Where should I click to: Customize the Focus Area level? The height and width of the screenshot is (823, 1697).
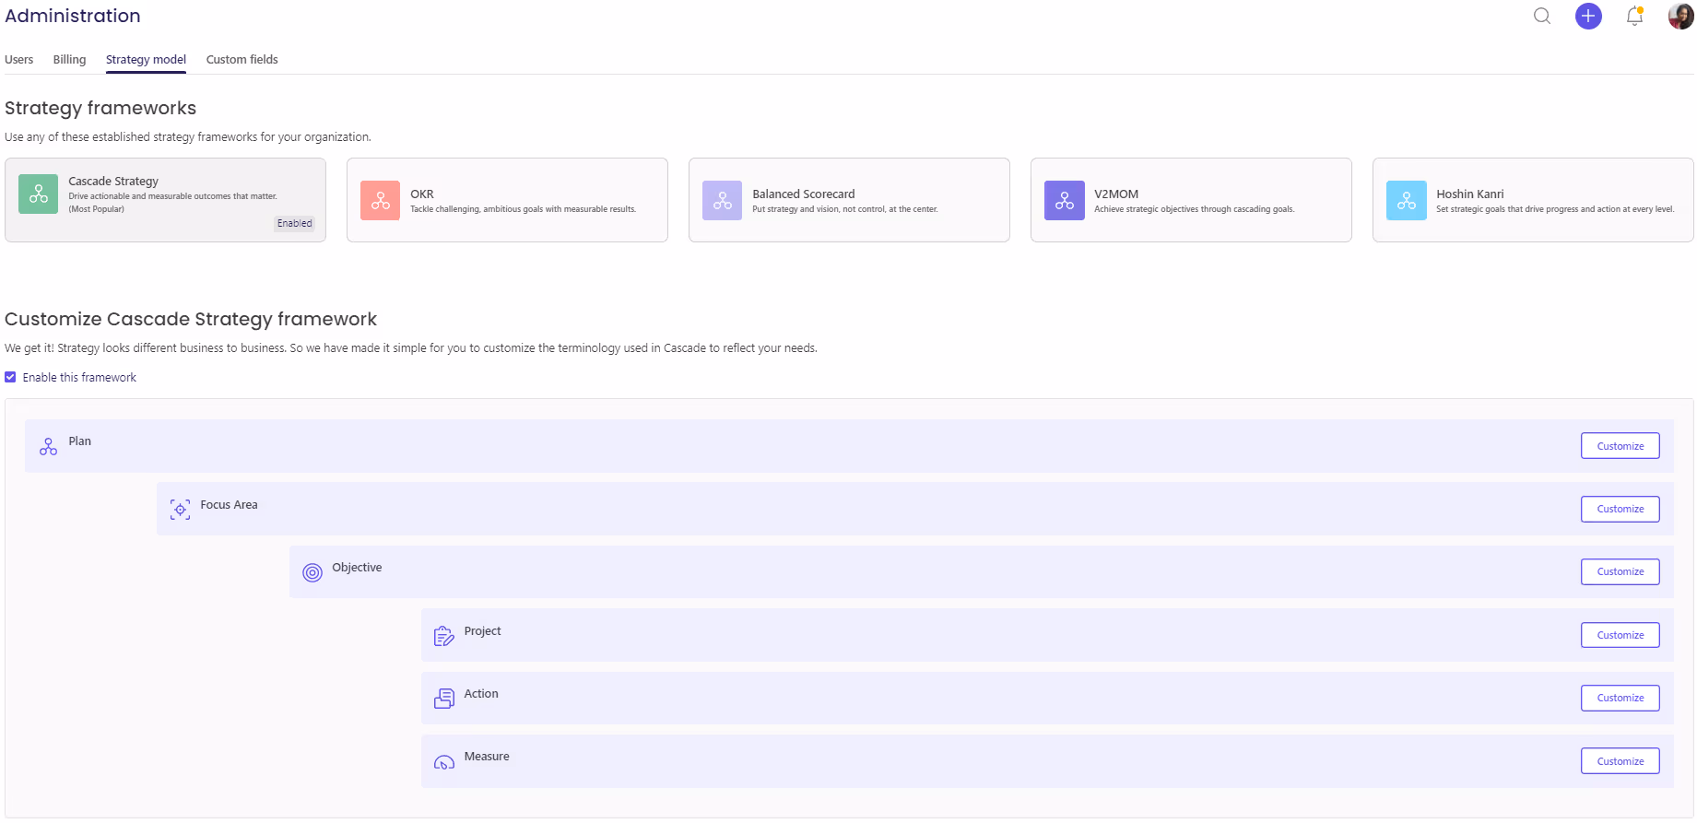point(1620,509)
